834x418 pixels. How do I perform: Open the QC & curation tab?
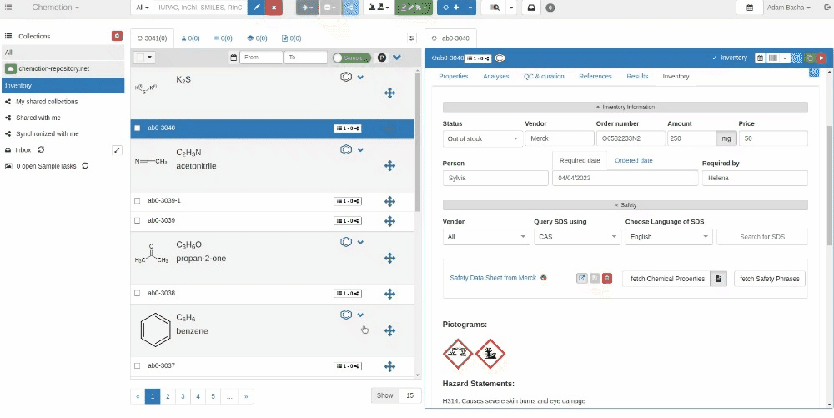pos(544,76)
